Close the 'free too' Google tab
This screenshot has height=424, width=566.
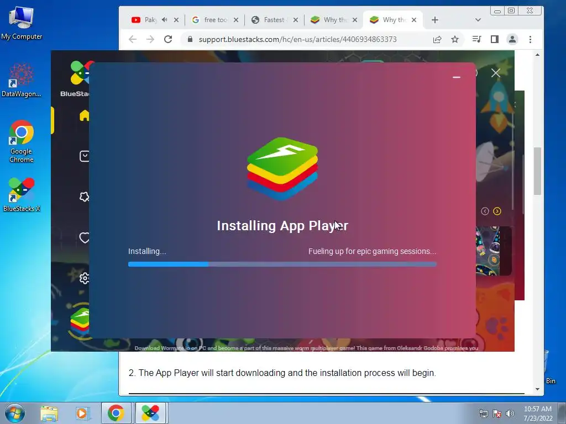pos(235,20)
